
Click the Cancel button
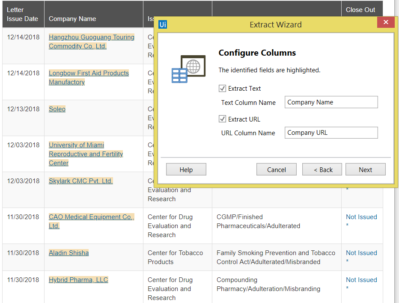coord(277,169)
